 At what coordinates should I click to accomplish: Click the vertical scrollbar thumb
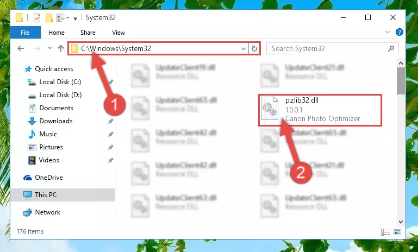click(401, 81)
